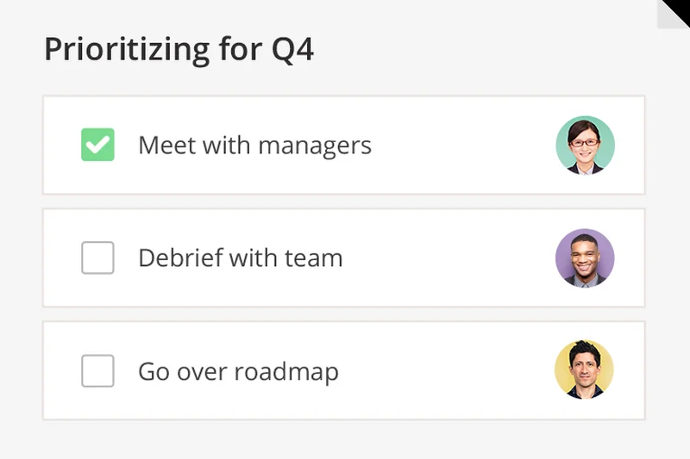The width and height of the screenshot is (690, 459).
Task: Tick the Go over roadmap checkbox
Action: click(97, 371)
